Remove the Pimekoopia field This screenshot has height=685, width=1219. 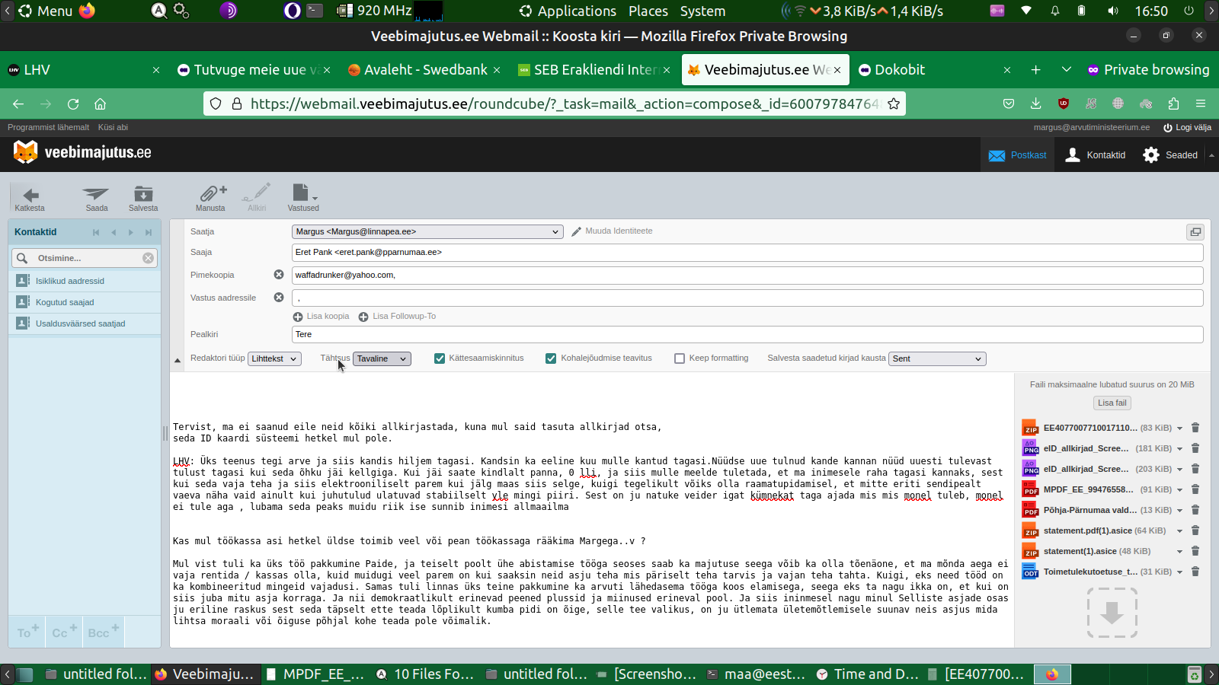pyautogui.click(x=279, y=275)
